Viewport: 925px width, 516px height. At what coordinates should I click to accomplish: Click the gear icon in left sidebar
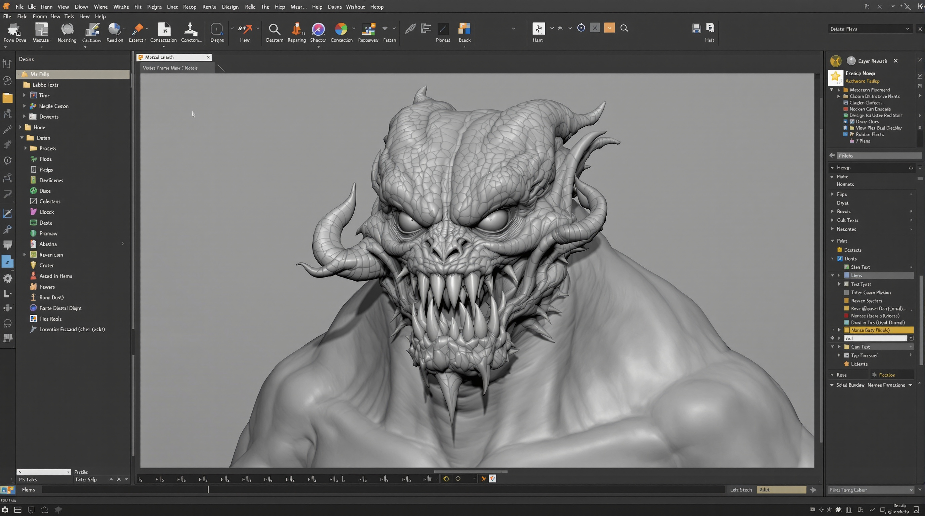(7, 278)
